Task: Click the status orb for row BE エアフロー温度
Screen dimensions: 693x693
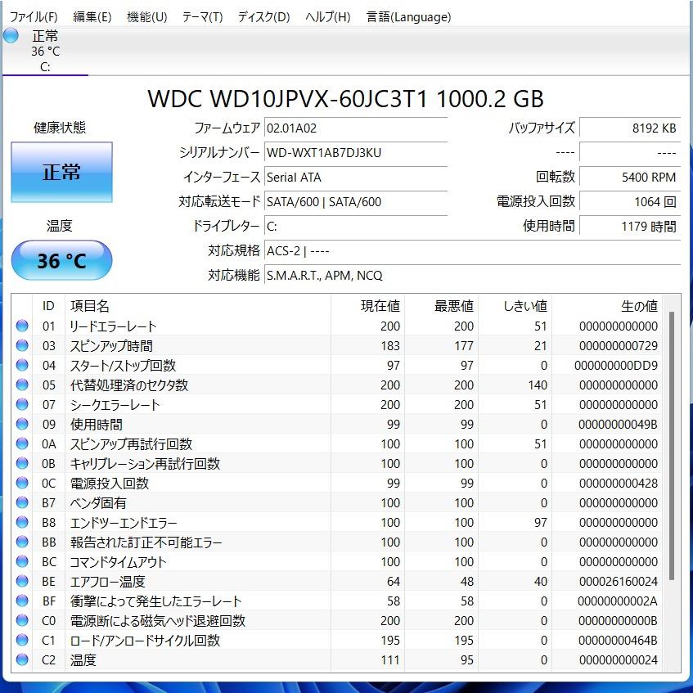Action: click(x=22, y=581)
